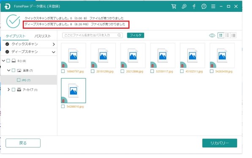Expand the クイックスキャン section
Screen dimensions: 252x158
(x=54, y=44)
